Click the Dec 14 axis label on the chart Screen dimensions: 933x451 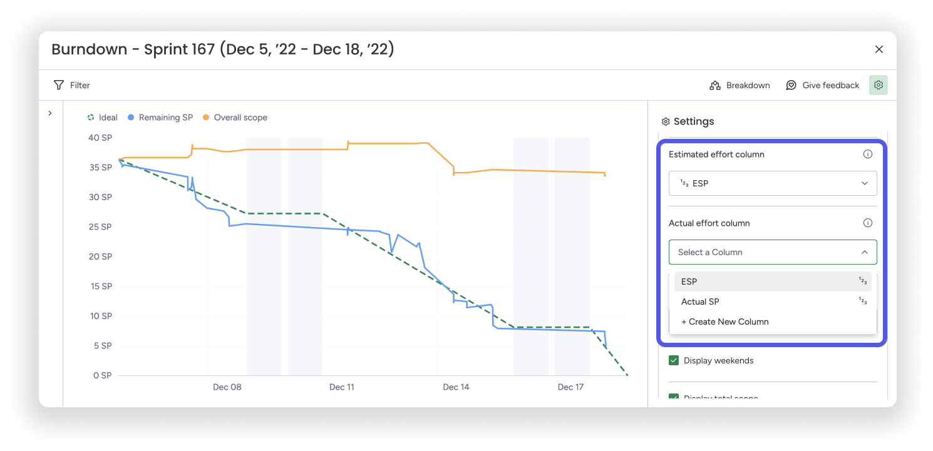(x=456, y=387)
